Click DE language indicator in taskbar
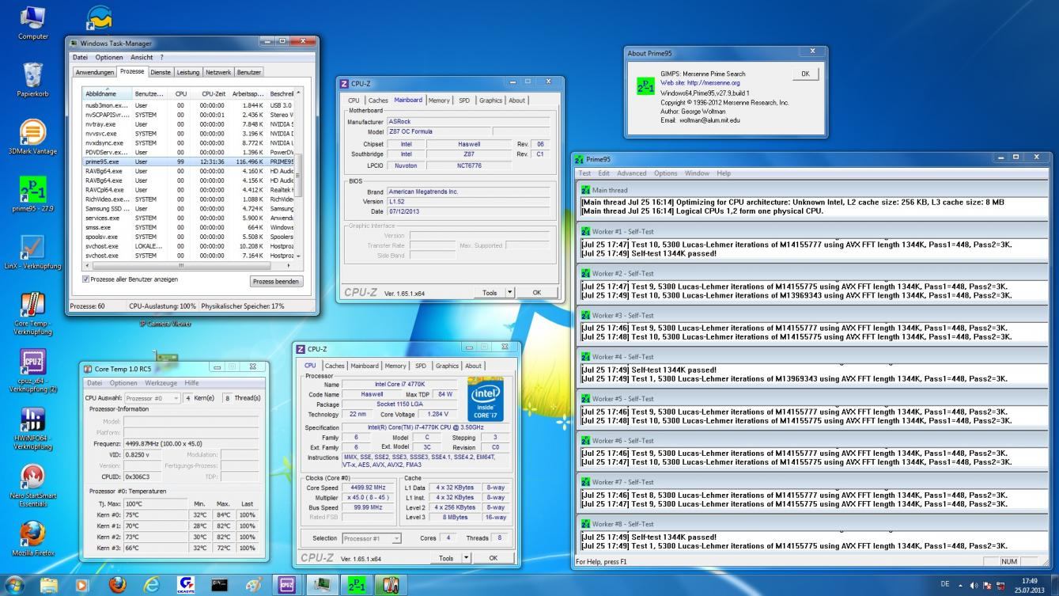Image resolution: width=1059 pixels, height=596 pixels. 945,585
